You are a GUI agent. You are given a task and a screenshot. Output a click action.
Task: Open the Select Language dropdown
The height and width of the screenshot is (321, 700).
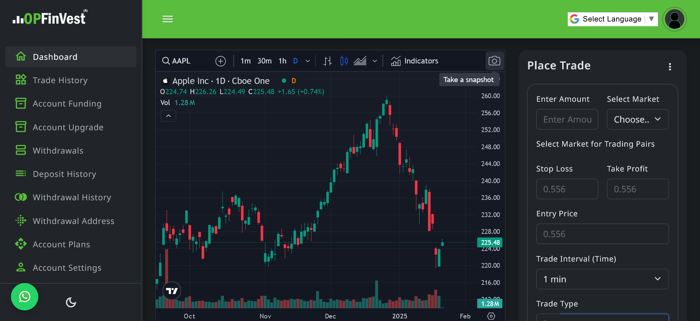click(612, 19)
